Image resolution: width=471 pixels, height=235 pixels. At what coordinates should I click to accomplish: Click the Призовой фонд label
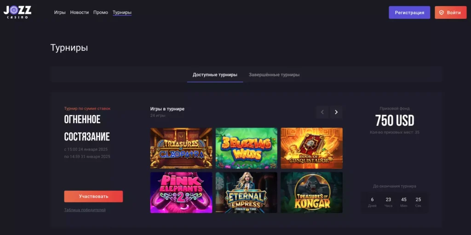click(394, 109)
